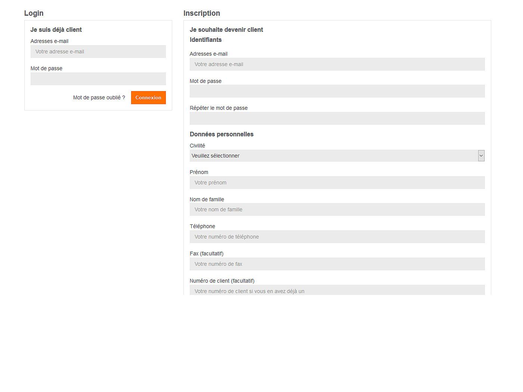
Task: Select the 'Votre nom de famille' field
Action: point(337,209)
